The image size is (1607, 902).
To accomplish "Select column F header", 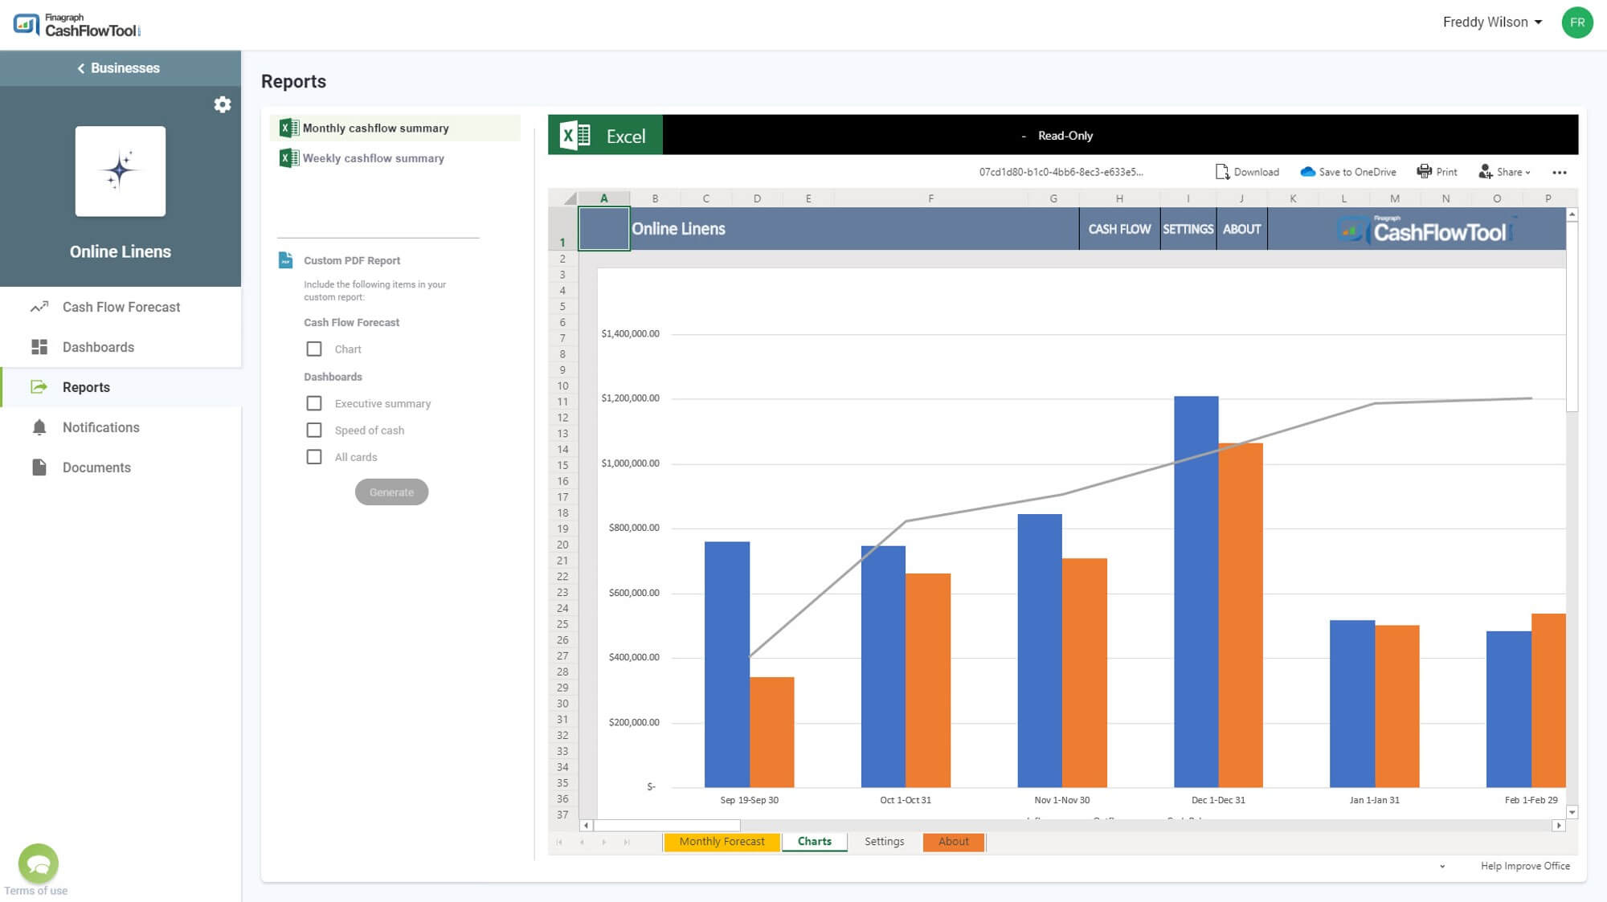I will tap(930, 198).
